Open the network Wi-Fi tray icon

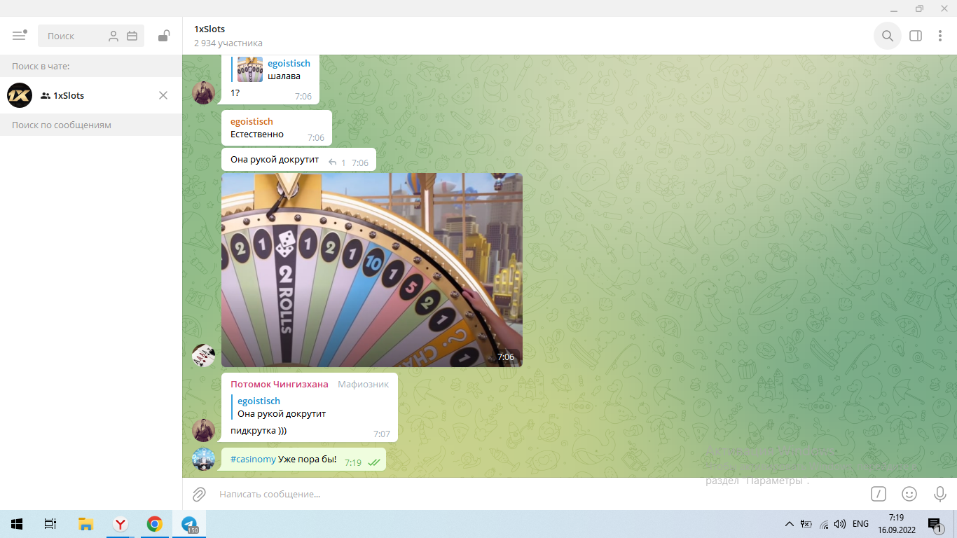[x=824, y=524]
